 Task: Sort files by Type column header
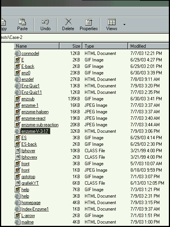tap(105, 46)
